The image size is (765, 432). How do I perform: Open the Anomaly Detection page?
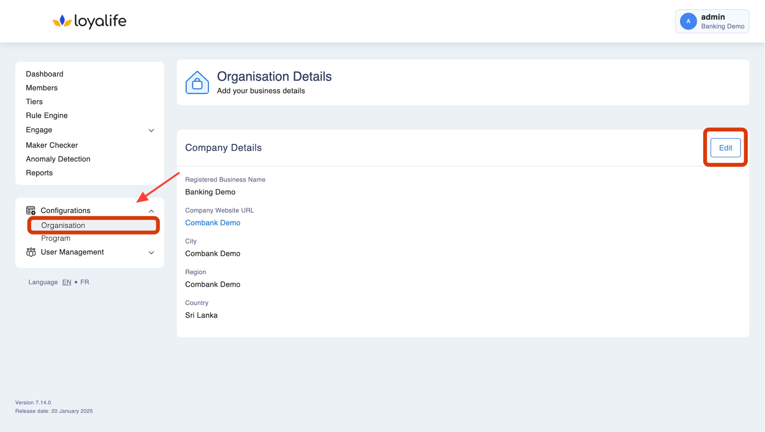coord(58,159)
